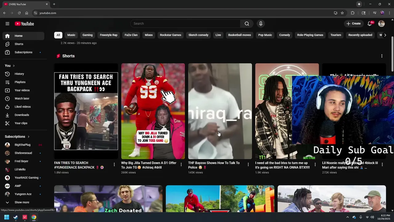Play the Big Jilla short thumbnail
This screenshot has height=222, width=394.
153,111
